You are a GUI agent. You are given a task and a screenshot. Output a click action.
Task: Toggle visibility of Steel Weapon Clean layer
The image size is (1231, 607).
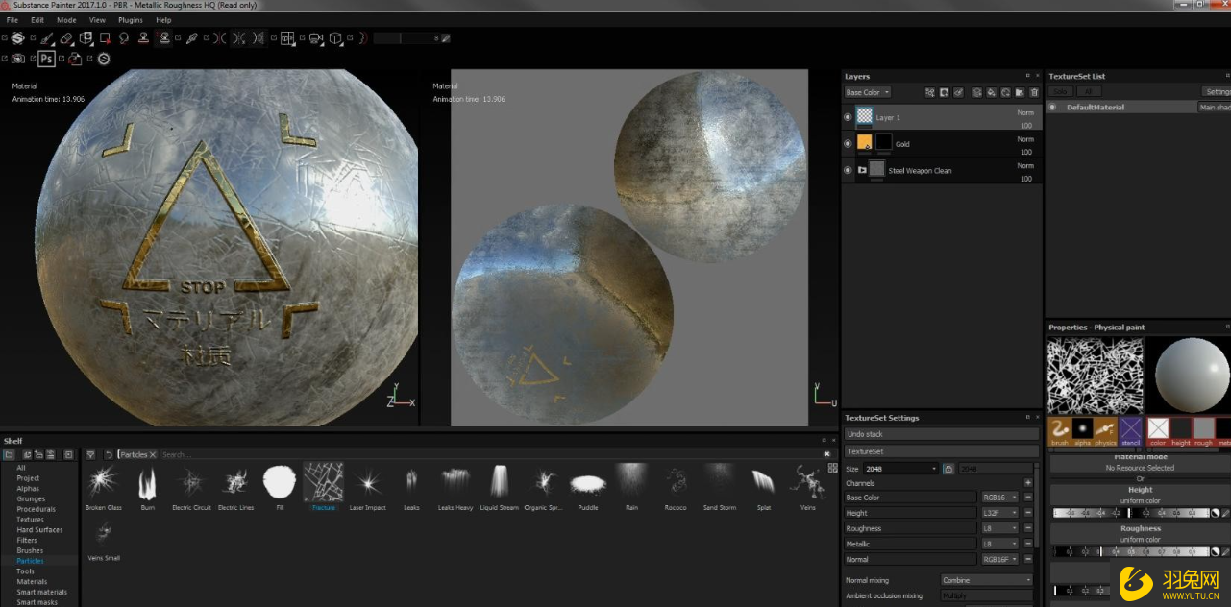tap(848, 171)
